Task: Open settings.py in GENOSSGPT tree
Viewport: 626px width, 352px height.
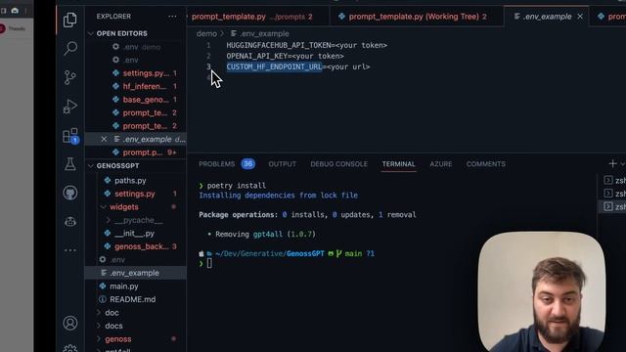Action: click(x=136, y=194)
